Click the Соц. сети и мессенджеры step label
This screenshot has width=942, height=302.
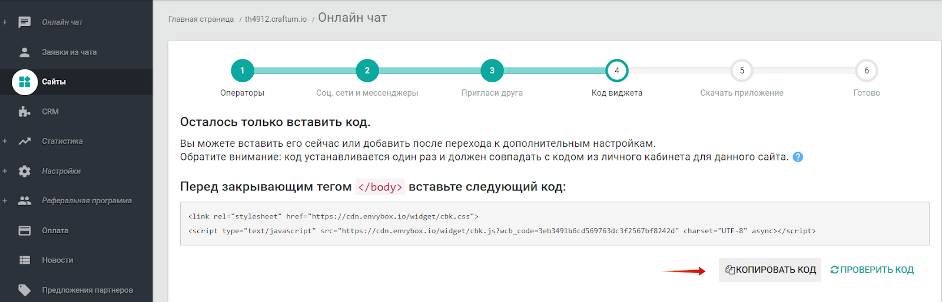pyautogui.click(x=367, y=93)
